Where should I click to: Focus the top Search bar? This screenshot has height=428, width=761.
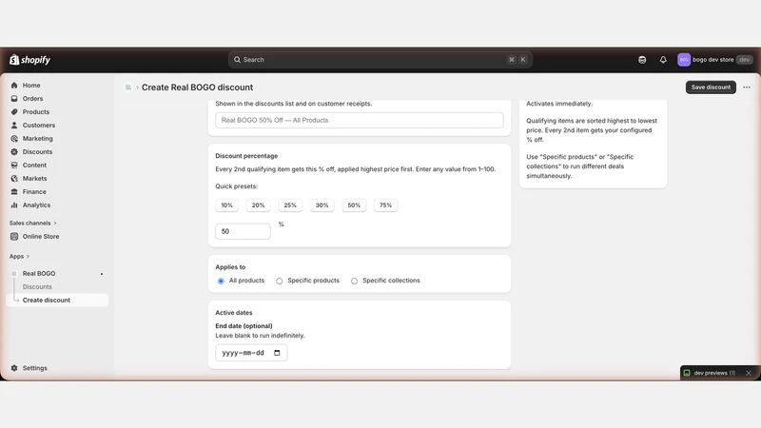[380, 60]
